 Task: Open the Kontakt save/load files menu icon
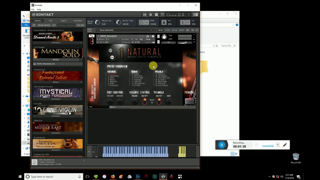point(144,14)
